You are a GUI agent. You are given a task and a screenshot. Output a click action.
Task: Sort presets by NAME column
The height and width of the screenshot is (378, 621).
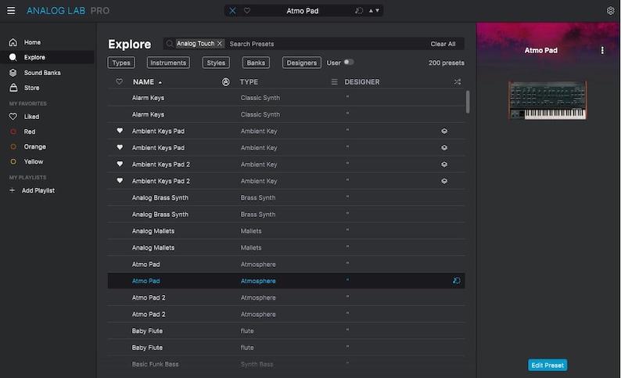(x=147, y=82)
